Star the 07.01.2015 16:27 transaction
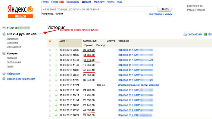The image size is (212, 119). click(50, 115)
